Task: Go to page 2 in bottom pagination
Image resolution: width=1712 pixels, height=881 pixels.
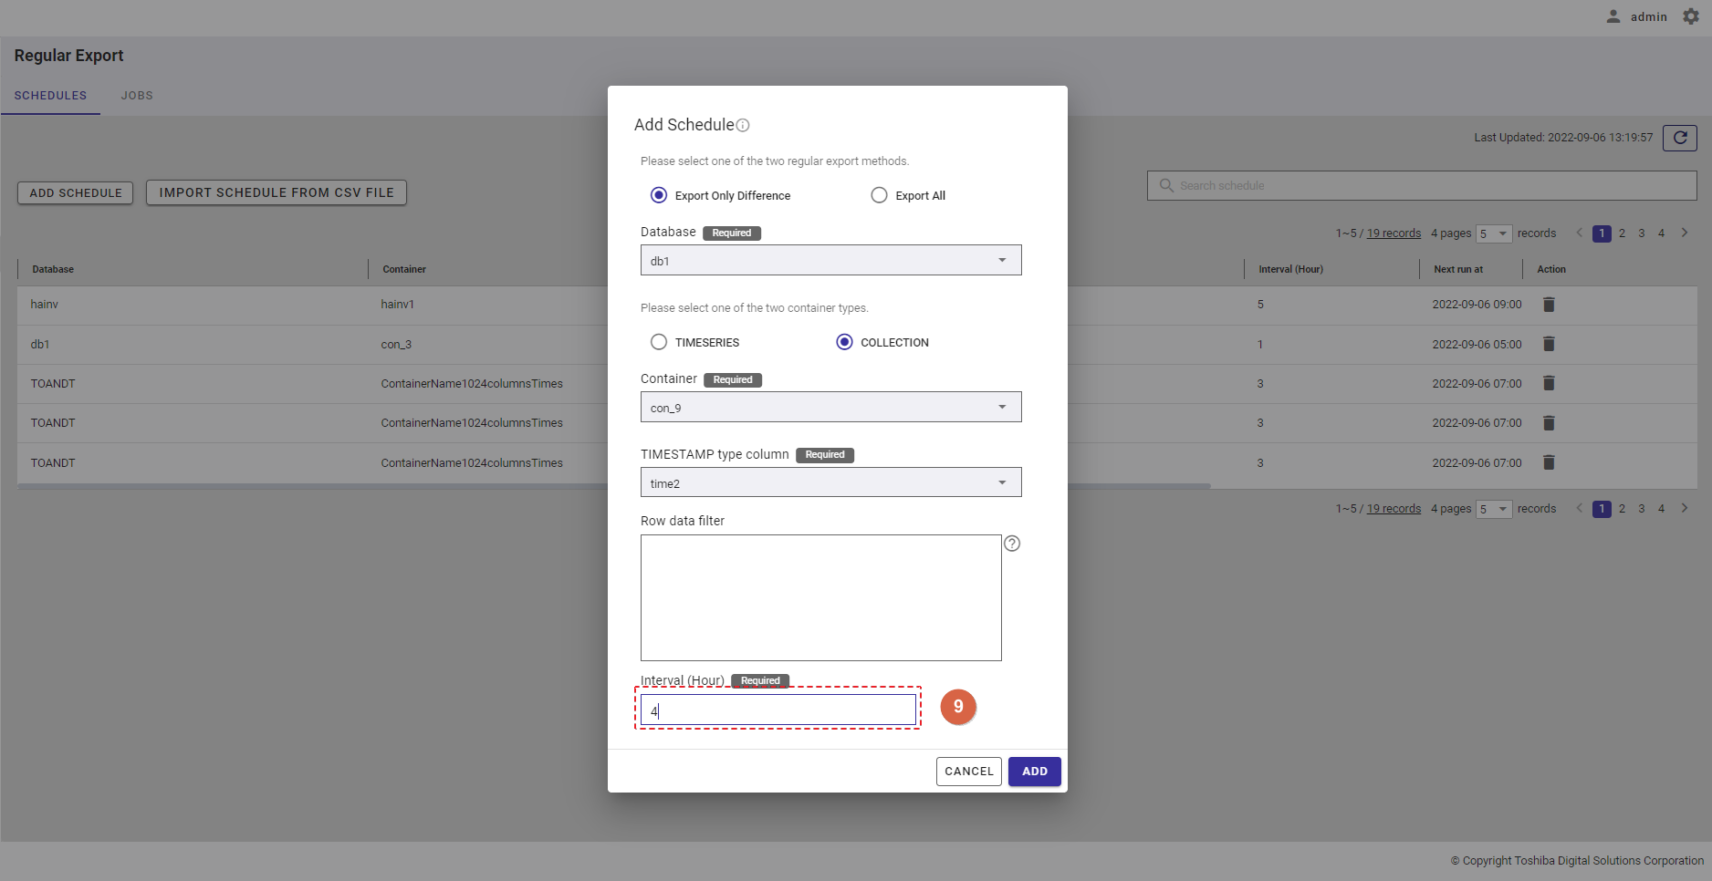Action: click(1622, 509)
